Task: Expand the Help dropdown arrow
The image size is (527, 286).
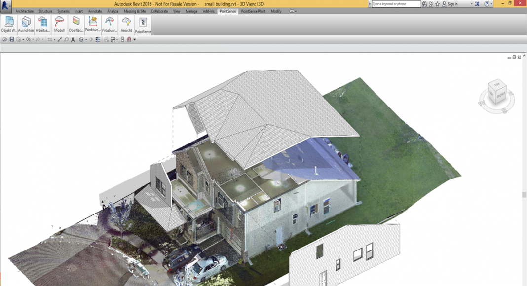Action: [x=492, y=4]
